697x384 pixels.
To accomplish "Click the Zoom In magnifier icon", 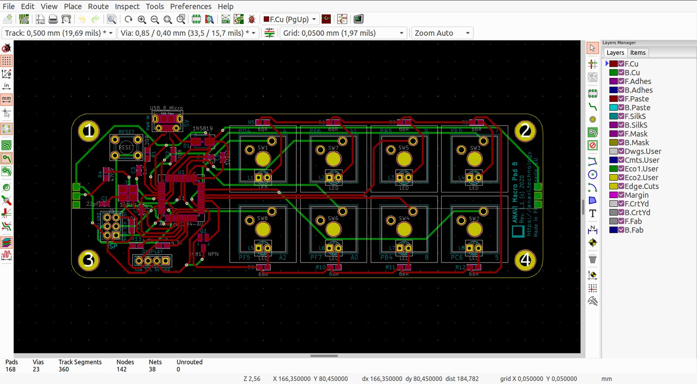I will click(142, 19).
